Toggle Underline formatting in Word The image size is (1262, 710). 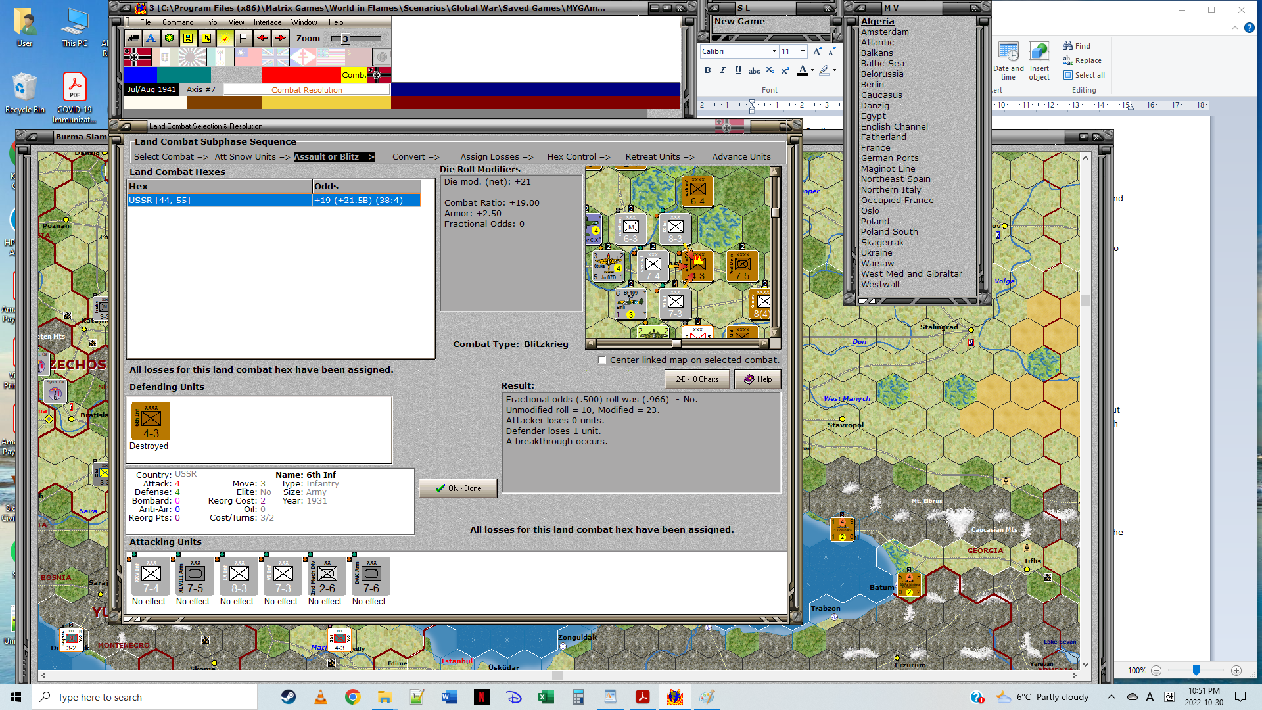738,70
